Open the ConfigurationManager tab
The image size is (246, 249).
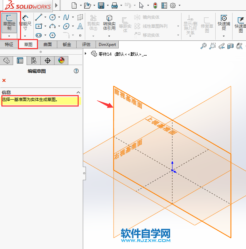click(x=33, y=61)
